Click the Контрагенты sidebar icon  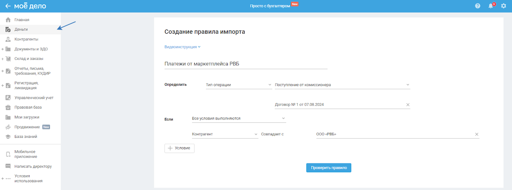pos(8,39)
